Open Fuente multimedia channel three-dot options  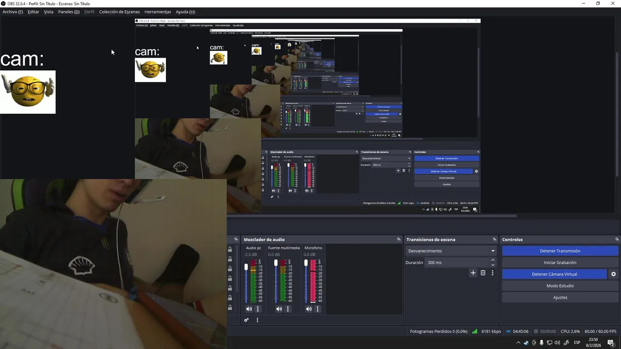[288, 309]
